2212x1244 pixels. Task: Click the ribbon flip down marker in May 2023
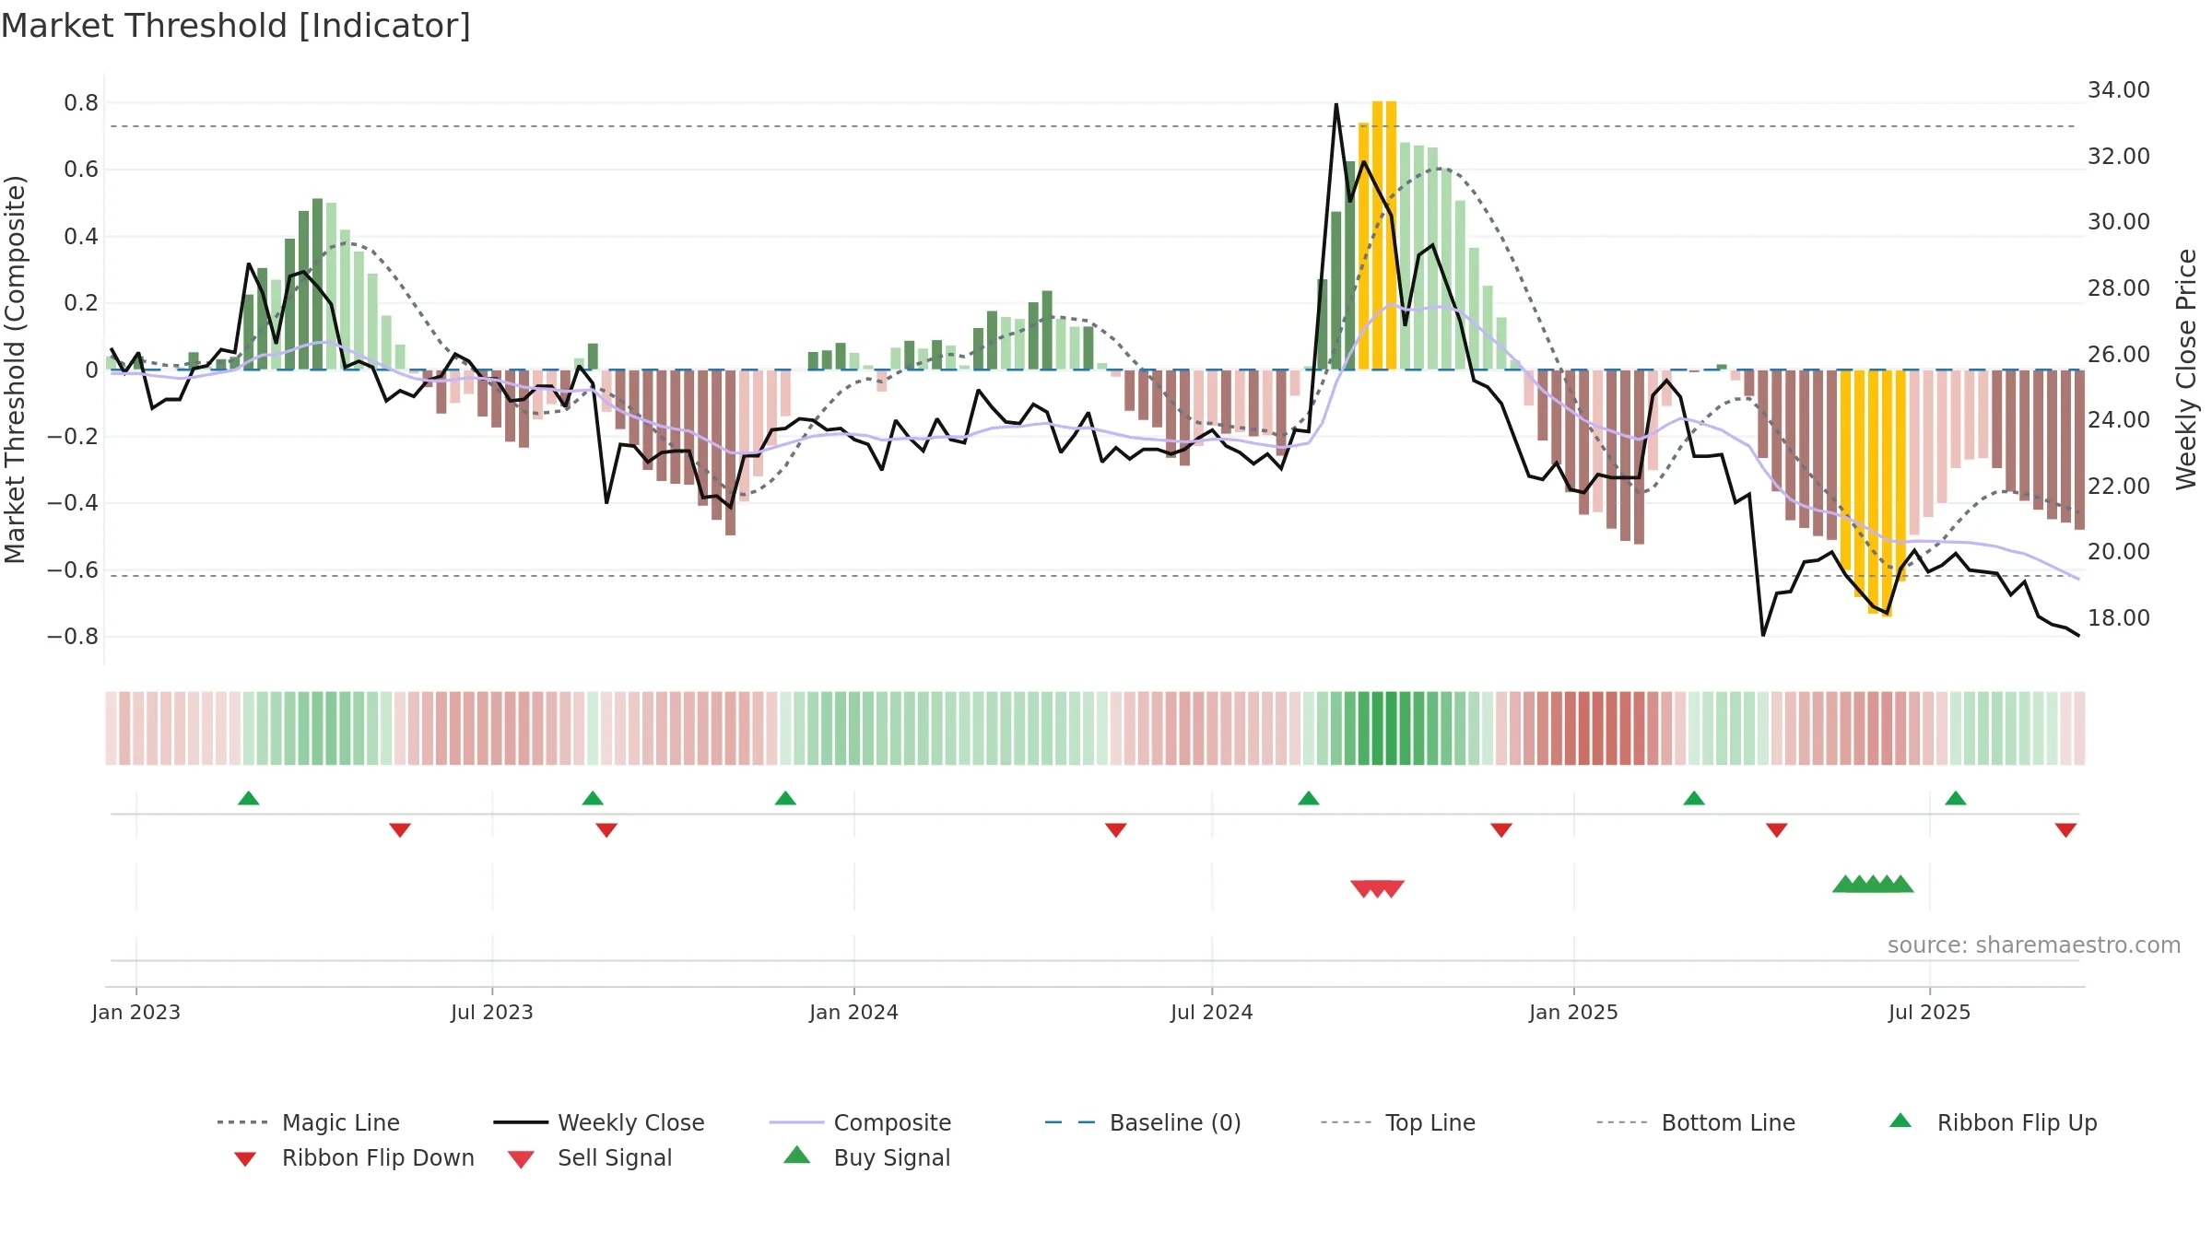(x=400, y=830)
